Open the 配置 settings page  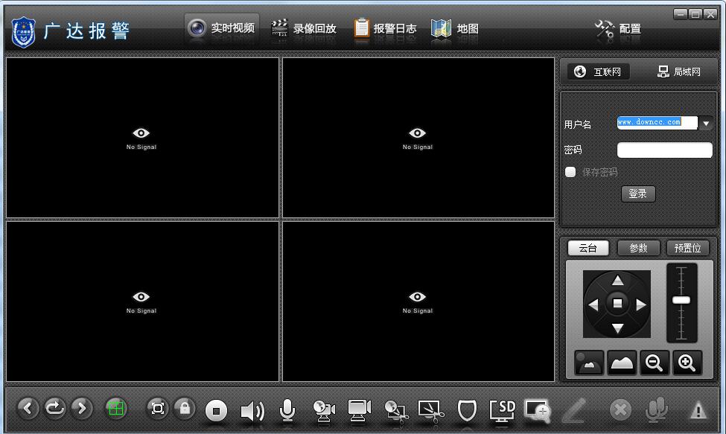[x=618, y=29]
